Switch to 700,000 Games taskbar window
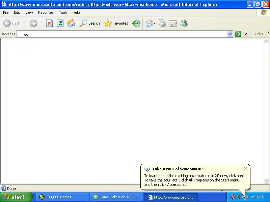Image resolution: width=270 pixels, height=202 pixels. 62,197
